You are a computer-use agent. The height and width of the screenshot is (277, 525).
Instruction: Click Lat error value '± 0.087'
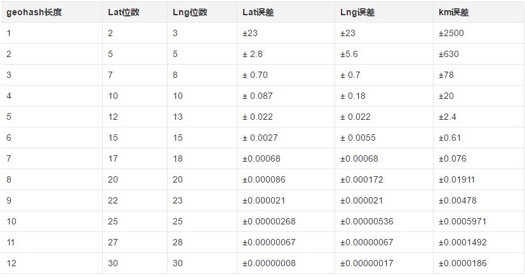[x=258, y=96]
